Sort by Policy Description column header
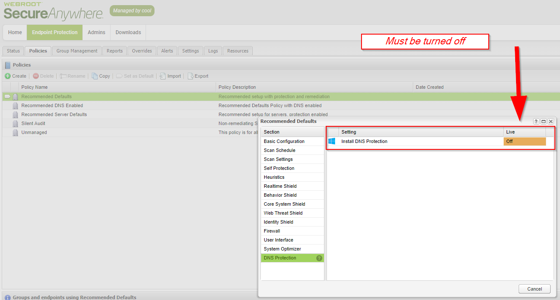The image size is (560, 300). coord(314,87)
